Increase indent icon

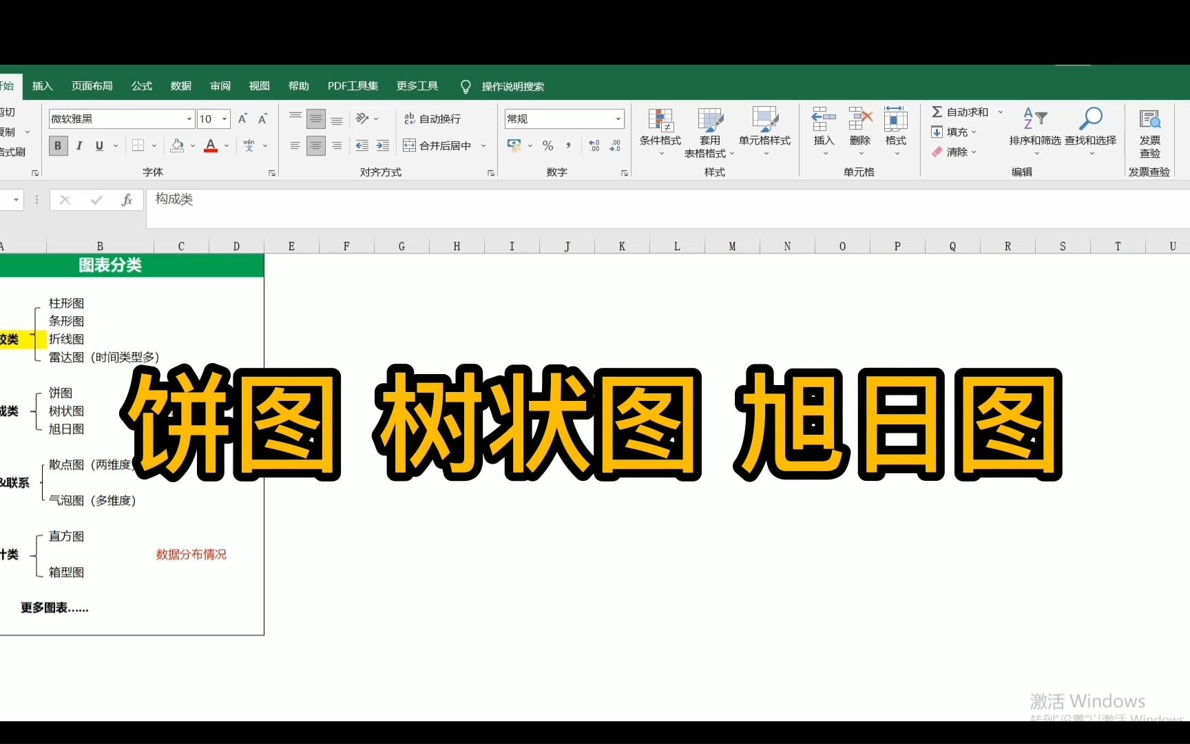click(x=383, y=145)
